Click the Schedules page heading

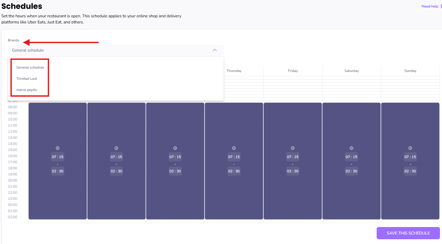pyautogui.click(x=22, y=6)
